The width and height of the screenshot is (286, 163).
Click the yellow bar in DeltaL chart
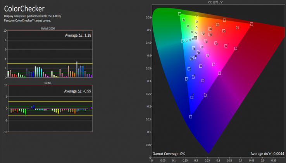point(59,111)
